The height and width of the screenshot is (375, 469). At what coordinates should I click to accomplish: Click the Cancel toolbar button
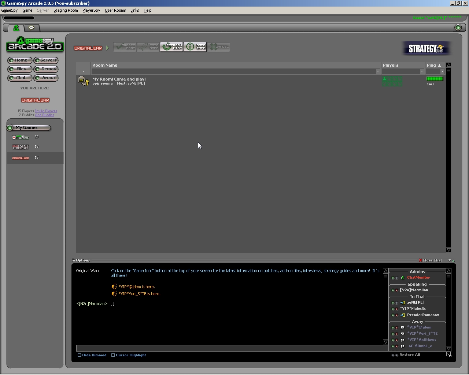coord(218,47)
